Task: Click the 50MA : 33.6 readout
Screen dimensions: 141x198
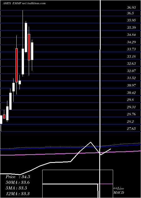Action: tap(17, 182)
